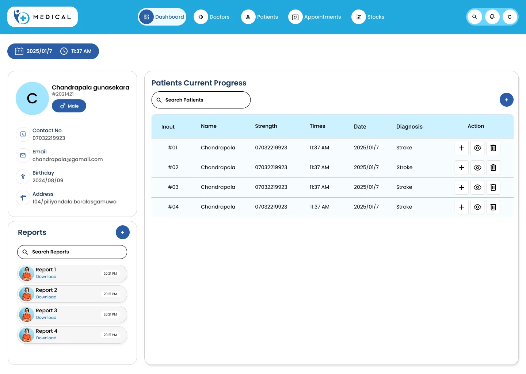Click the plus action for row #03

point(462,187)
